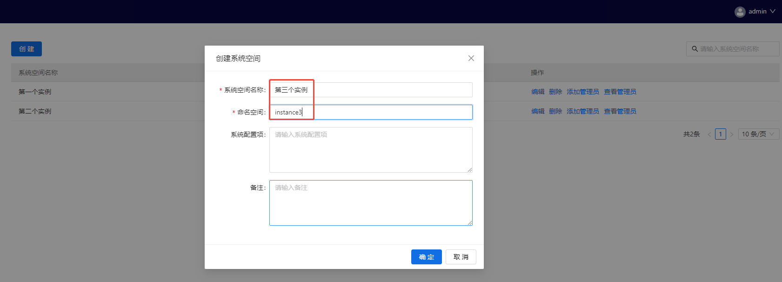Go to the next page arrow
Image resolution: width=782 pixels, height=282 pixels.
tap(731, 134)
